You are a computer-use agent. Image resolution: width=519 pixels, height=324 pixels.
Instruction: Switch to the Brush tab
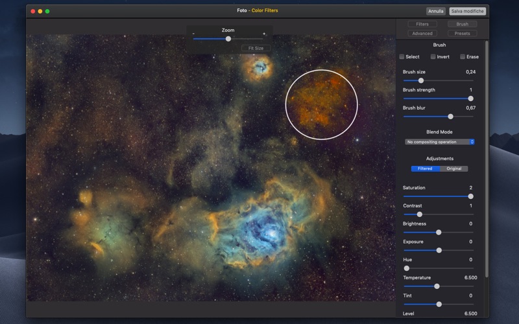click(462, 24)
